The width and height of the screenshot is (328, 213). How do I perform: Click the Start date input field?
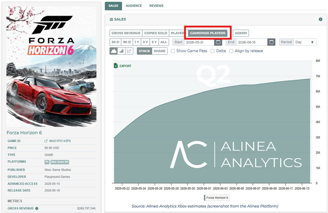click(199, 42)
